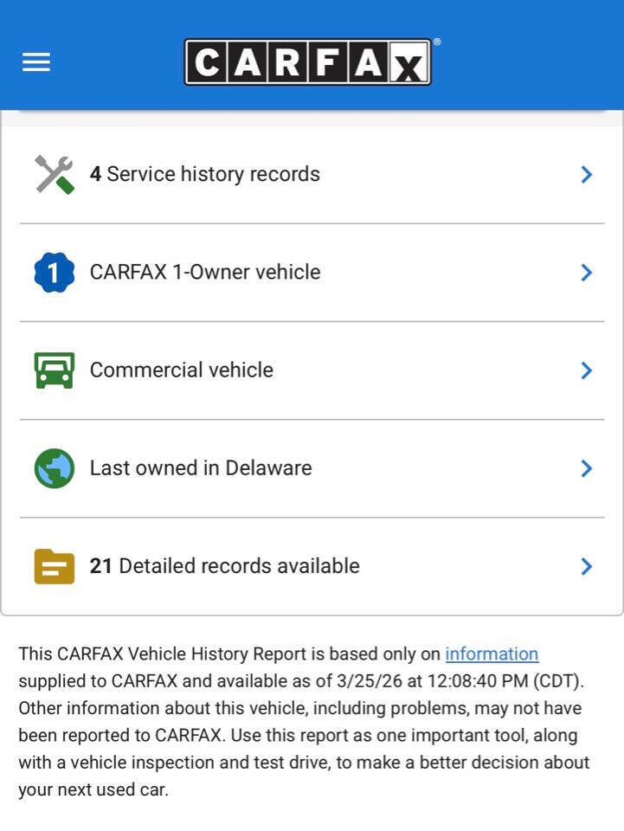
Task: Expand the CARFAX 1-Owner vehicle chevron
Action: (586, 273)
